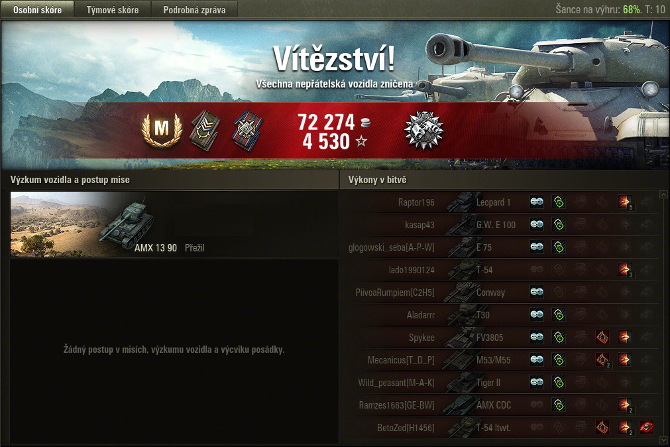Click the scroll up arrow in Výkony v bitvě
The image size is (670, 447).
coord(663,194)
